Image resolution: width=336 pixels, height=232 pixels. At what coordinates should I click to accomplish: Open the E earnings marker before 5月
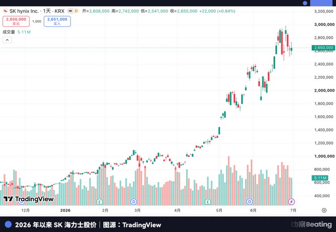[208, 202]
